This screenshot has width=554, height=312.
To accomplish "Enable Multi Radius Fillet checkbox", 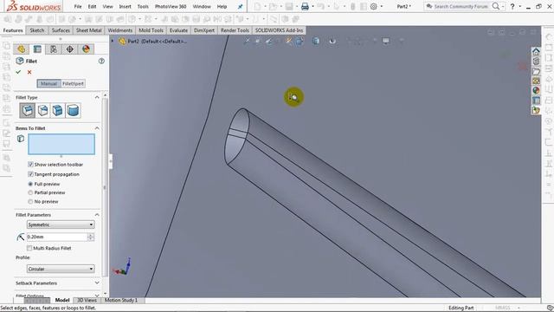I will click(x=29, y=248).
